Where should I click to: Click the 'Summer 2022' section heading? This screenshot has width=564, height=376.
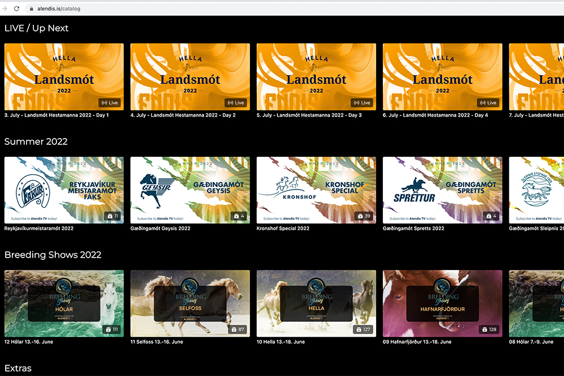pos(36,141)
